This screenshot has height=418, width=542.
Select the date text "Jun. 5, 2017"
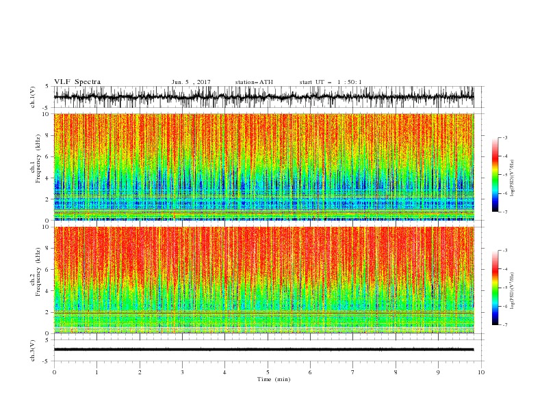[191, 82]
